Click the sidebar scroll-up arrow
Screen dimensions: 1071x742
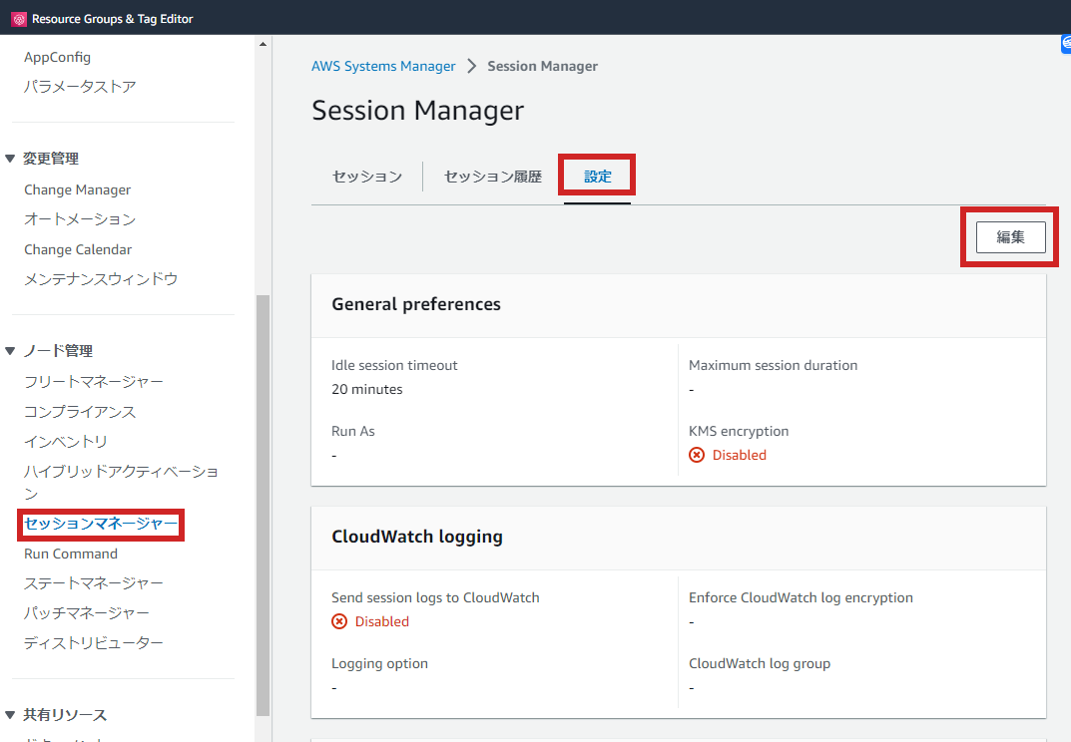pos(263,44)
